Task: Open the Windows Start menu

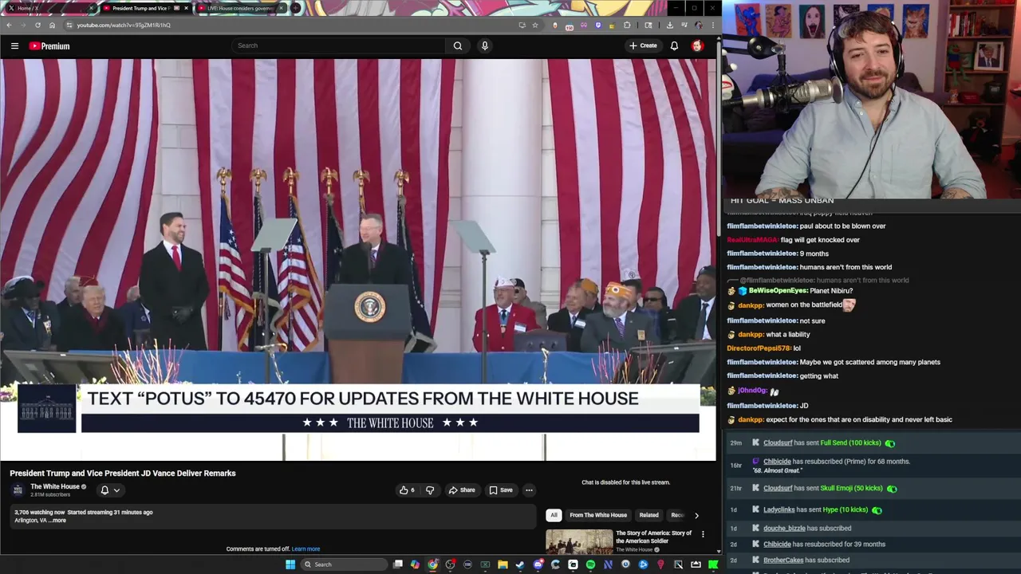Action: tap(290, 564)
